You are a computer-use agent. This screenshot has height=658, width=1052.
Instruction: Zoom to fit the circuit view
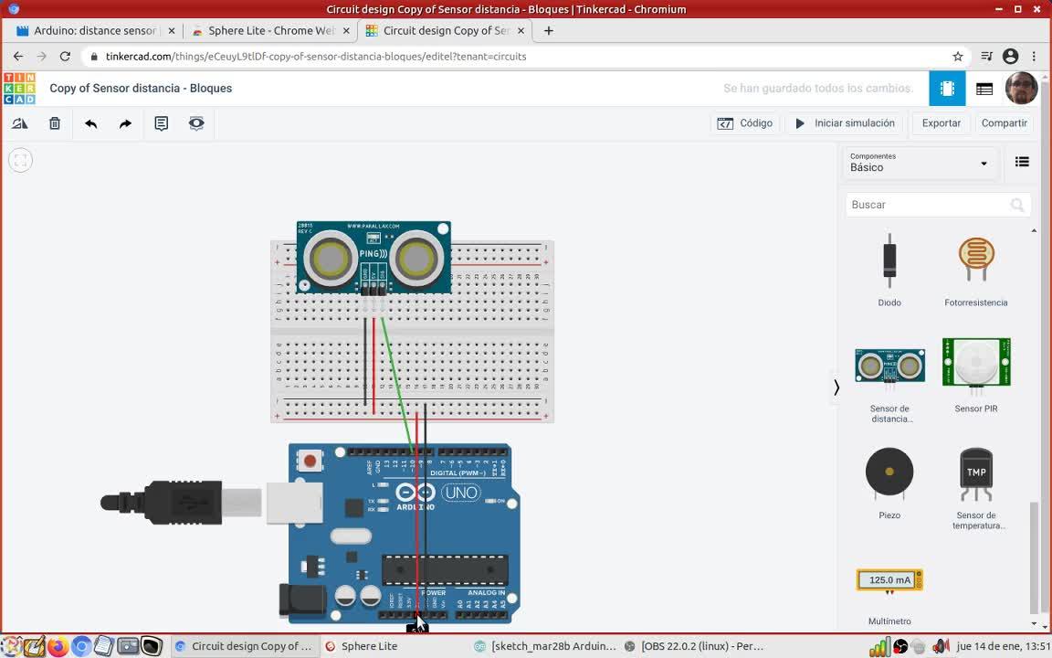point(20,161)
